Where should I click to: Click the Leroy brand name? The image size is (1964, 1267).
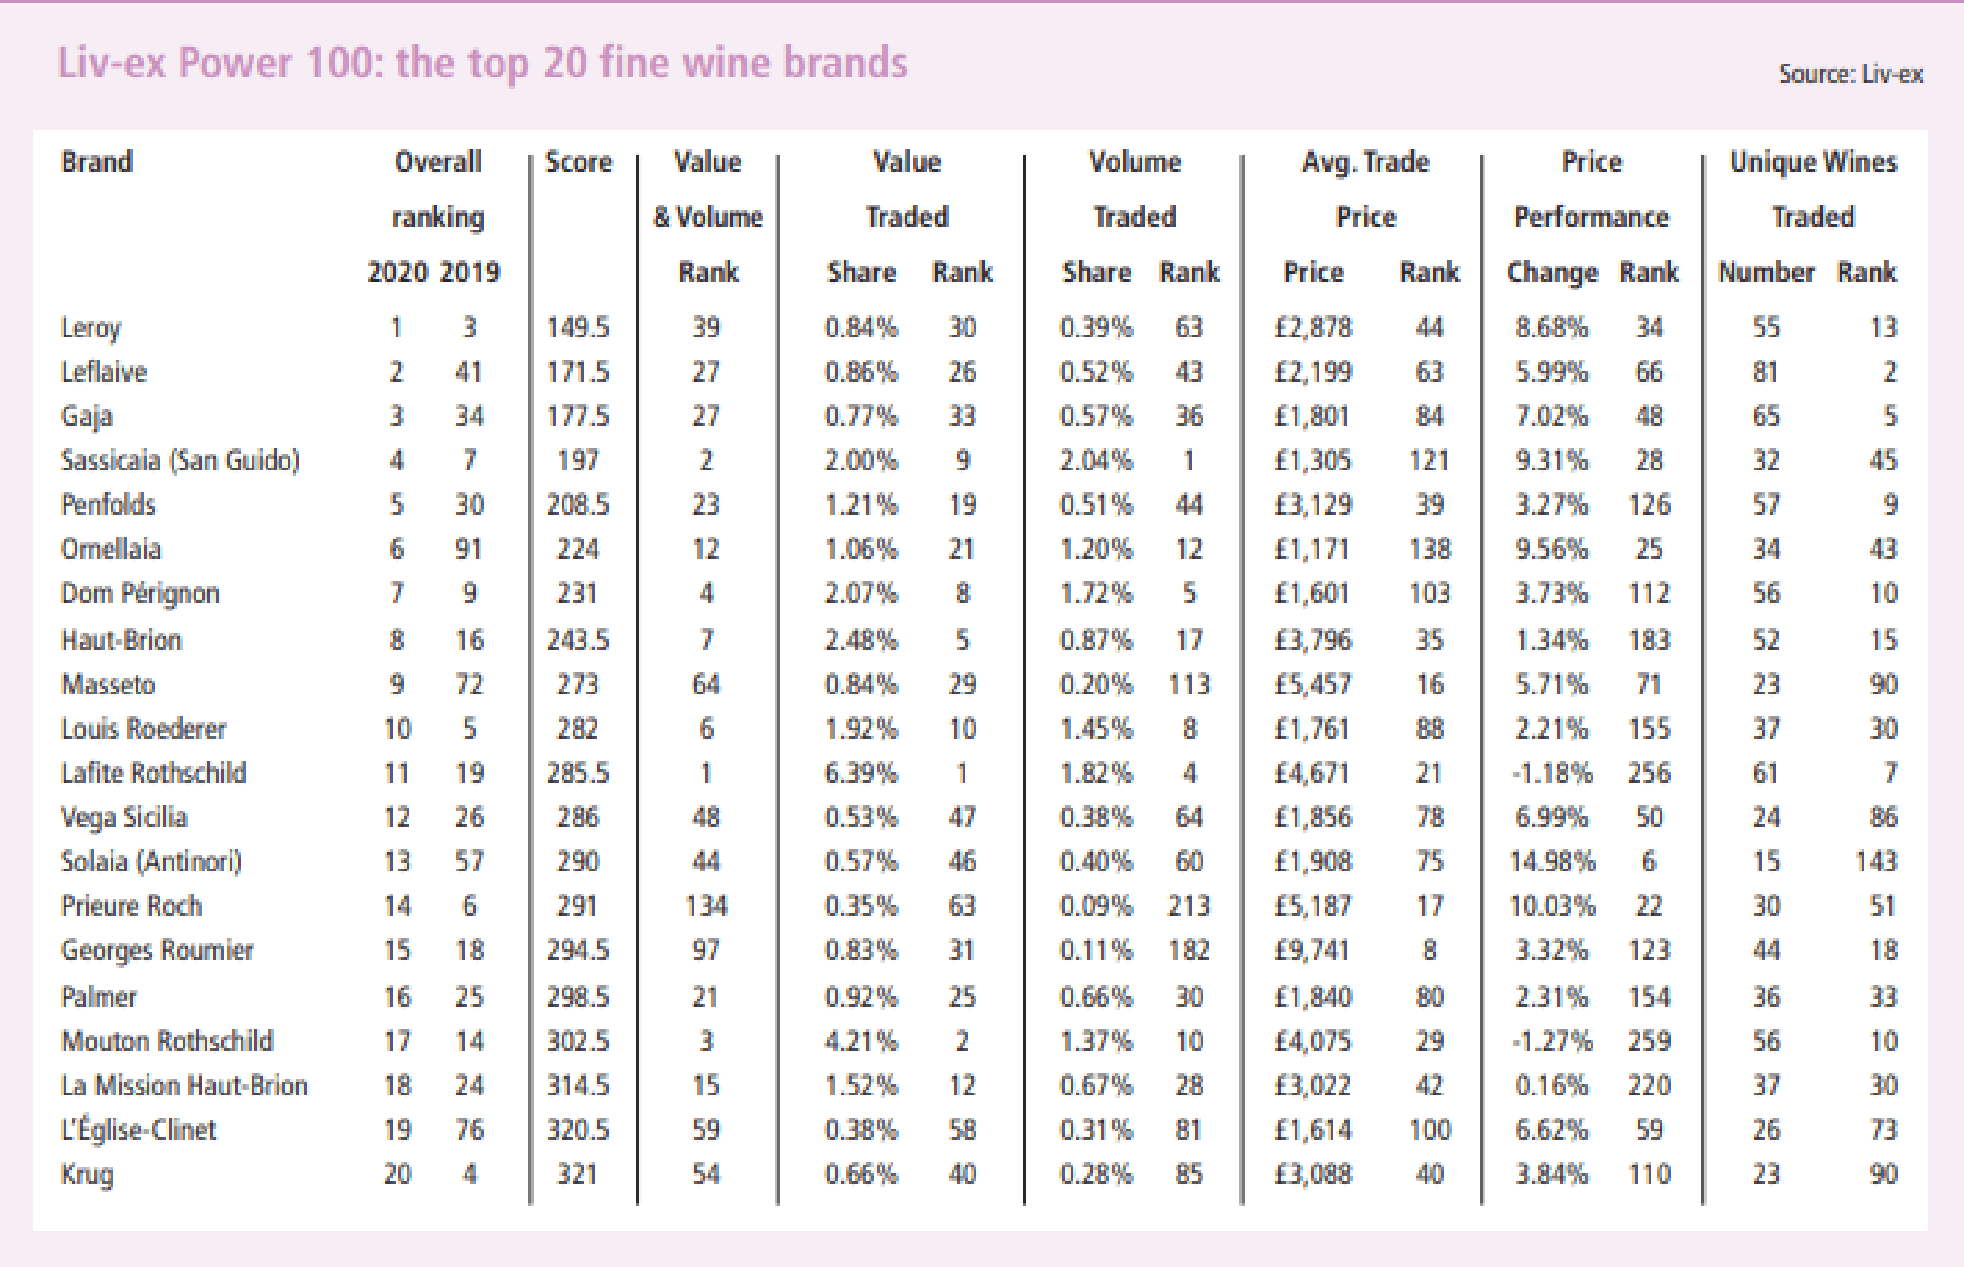click(x=90, y=328)
